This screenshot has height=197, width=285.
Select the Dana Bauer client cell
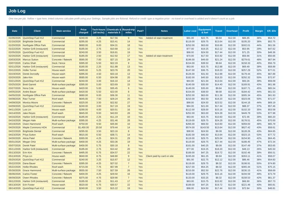[37, 163]
